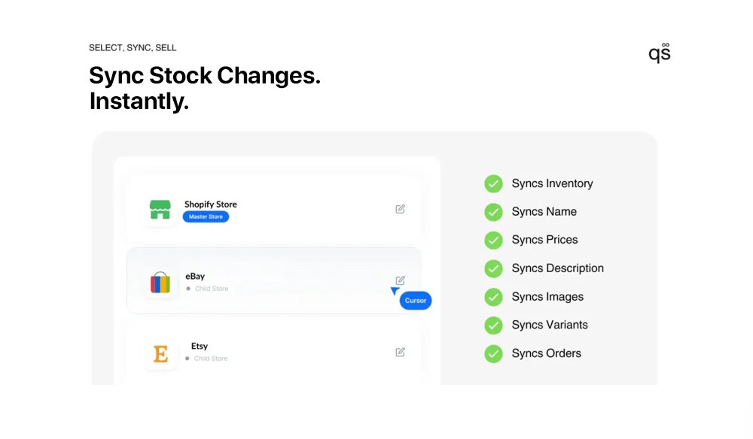The height and width of the screenshot is (439, 753).
Task: Disable the Syncs Prices checkmark
Action: pyautogui.click(x=493, y=240)
